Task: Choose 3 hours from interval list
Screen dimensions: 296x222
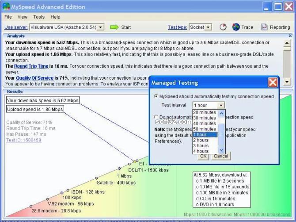Action: pyautogui.click(x=205, y=145)
